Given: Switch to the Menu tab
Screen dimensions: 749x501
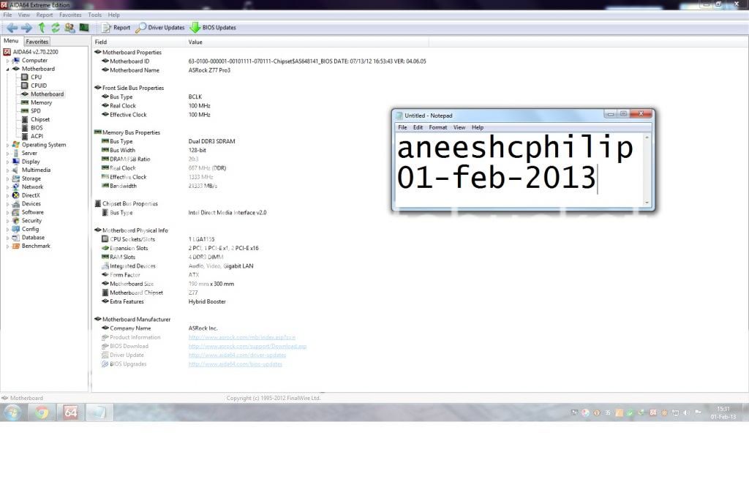Looking at the screenshot, I should click(x=11, y=41).
